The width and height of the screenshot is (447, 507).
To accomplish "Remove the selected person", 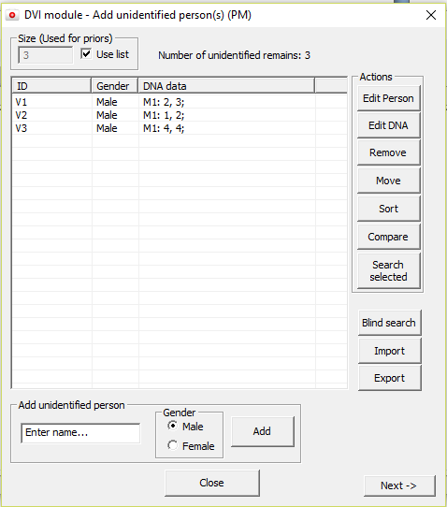I will pyautogui.click(x=388, y=152).
